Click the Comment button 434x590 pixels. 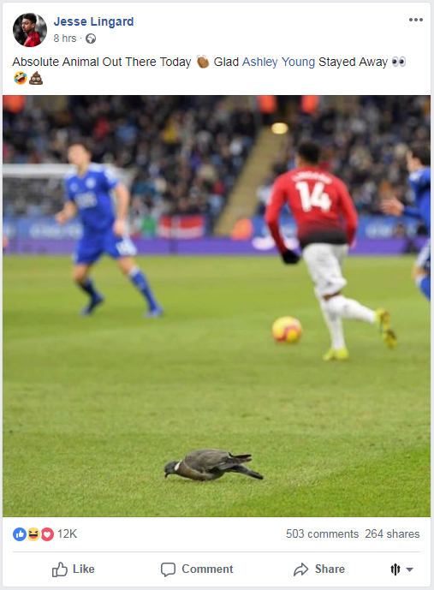(197, 569)
